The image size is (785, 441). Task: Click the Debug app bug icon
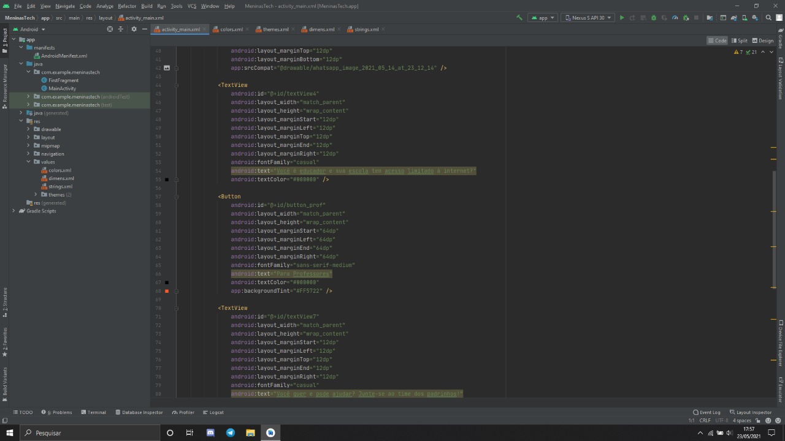point(653,18)
